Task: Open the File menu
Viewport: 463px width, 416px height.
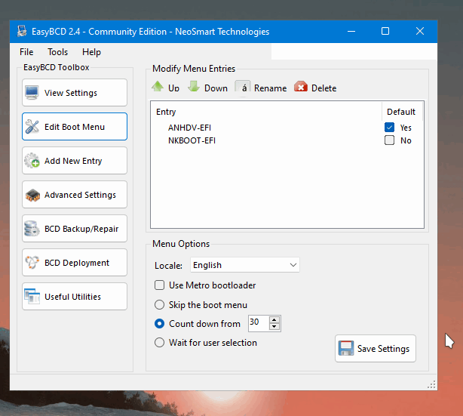Action: (26, 52)
